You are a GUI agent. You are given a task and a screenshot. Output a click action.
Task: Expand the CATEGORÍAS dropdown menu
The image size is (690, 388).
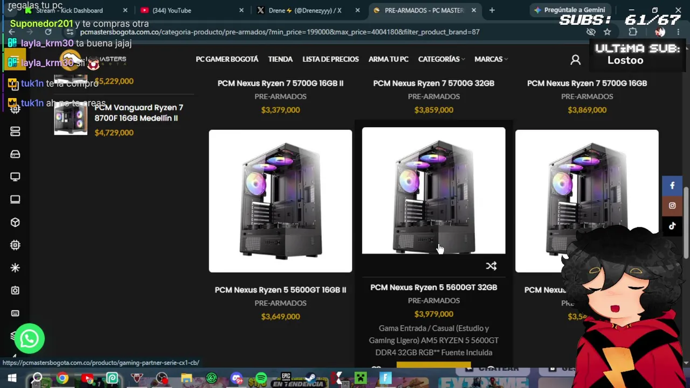[x=441, y=59]
